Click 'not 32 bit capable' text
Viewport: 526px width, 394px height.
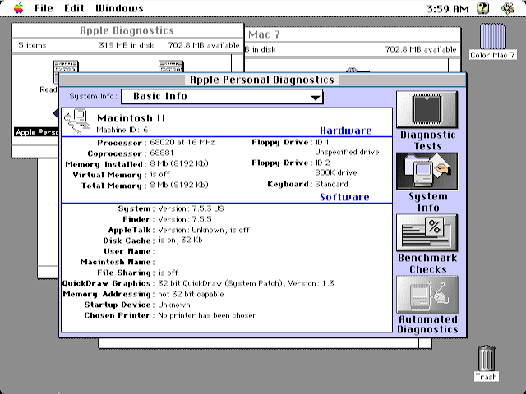click(191, 294)
